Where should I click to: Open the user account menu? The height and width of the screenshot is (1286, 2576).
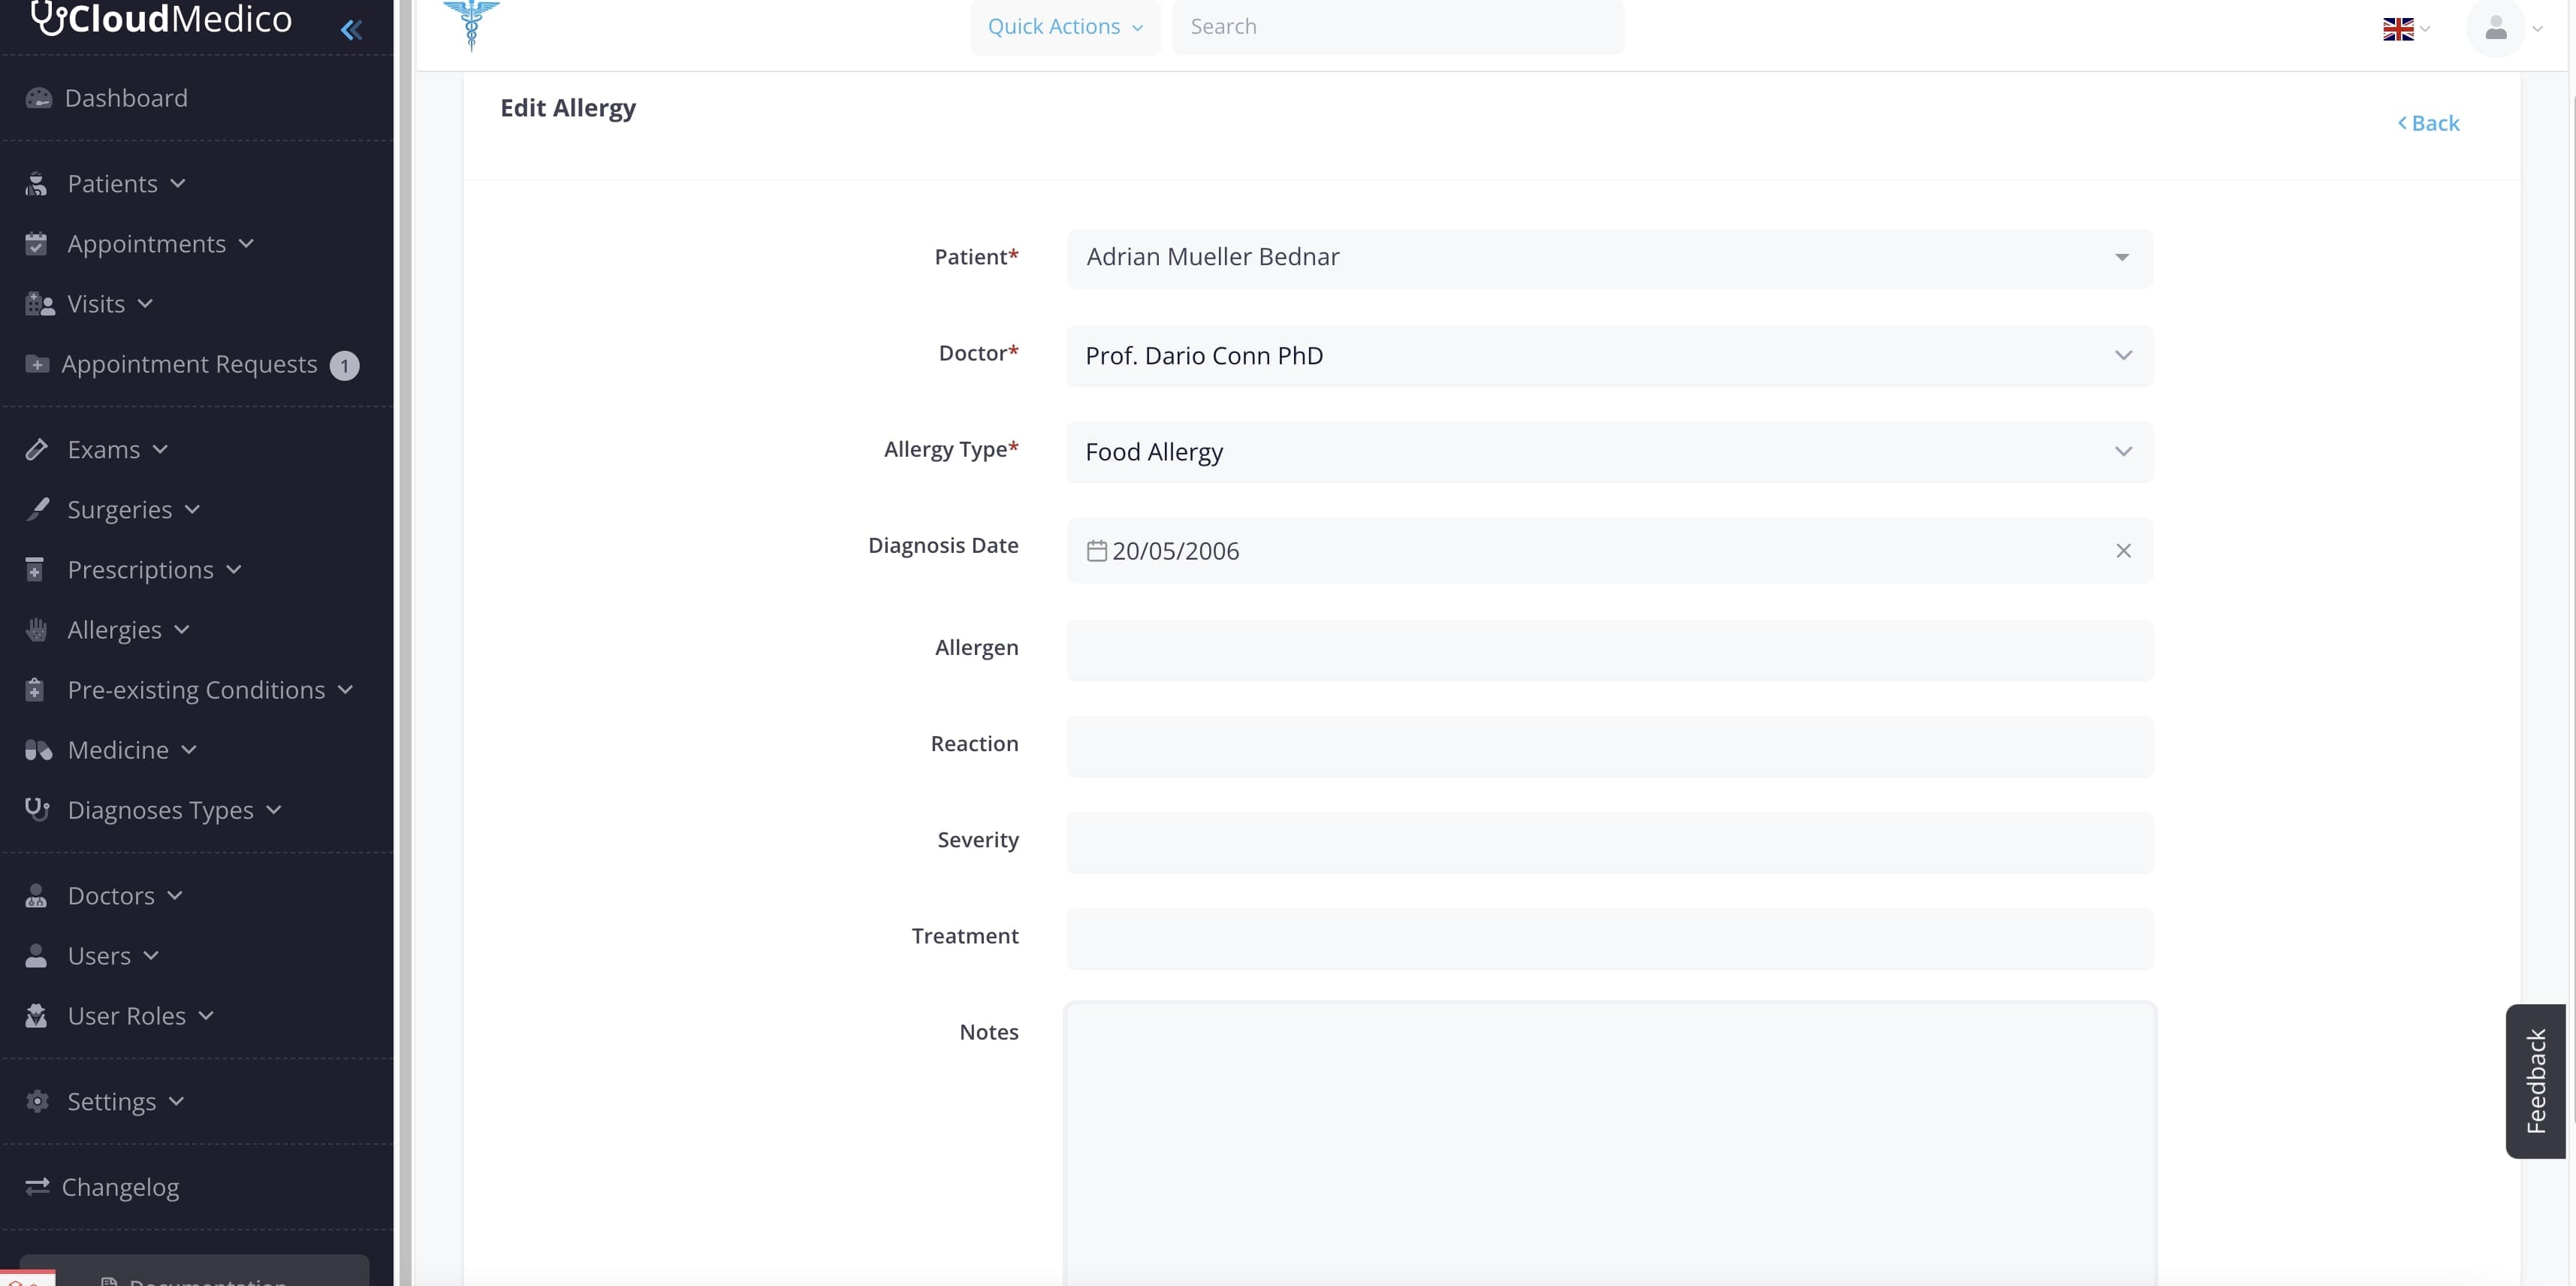coord(2497,27)
